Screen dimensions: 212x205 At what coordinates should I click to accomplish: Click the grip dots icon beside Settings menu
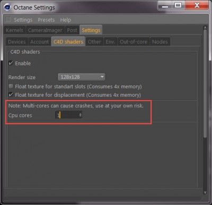tap(8, 19)
